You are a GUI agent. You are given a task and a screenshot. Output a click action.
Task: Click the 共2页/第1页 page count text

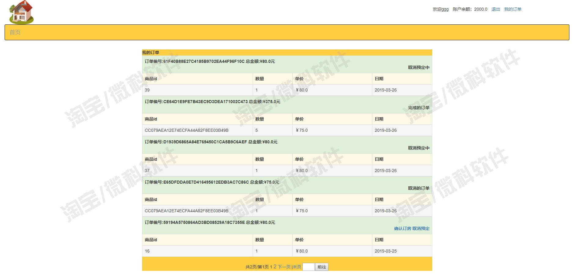point(257,267)
